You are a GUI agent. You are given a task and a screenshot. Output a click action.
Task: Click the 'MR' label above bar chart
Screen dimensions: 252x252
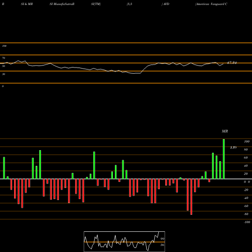click(x=225, y=131)
